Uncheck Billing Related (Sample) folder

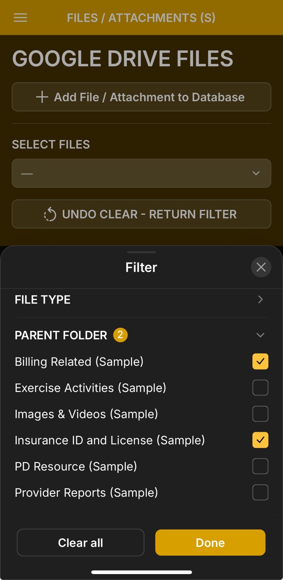(x=260, y=361)
